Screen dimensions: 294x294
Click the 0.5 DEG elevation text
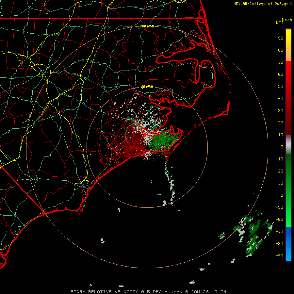pyautogui.click(x=151, y=292)
